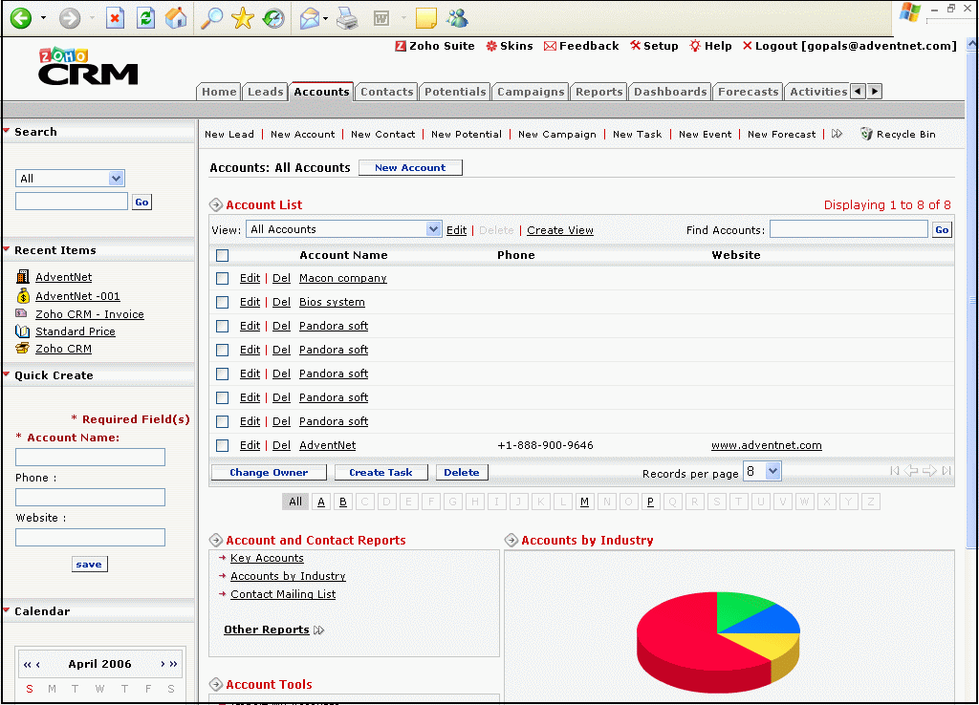Check the box for Macon company
This screenshot has width=979, height=705.
click(x=222, y=278)
